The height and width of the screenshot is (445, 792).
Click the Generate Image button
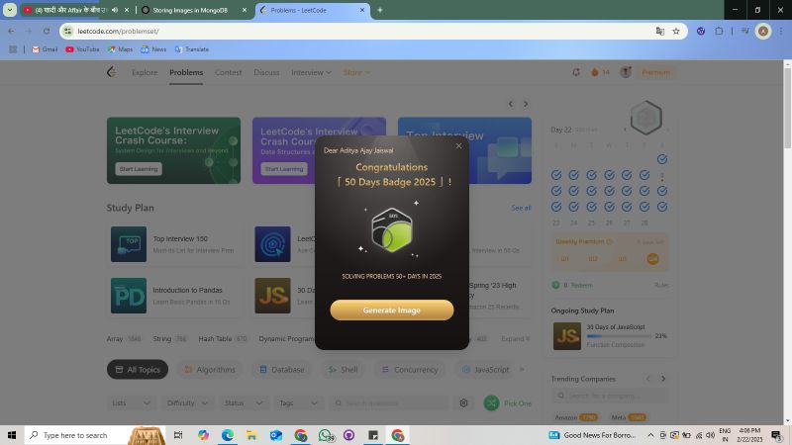(x=391, y=310)
